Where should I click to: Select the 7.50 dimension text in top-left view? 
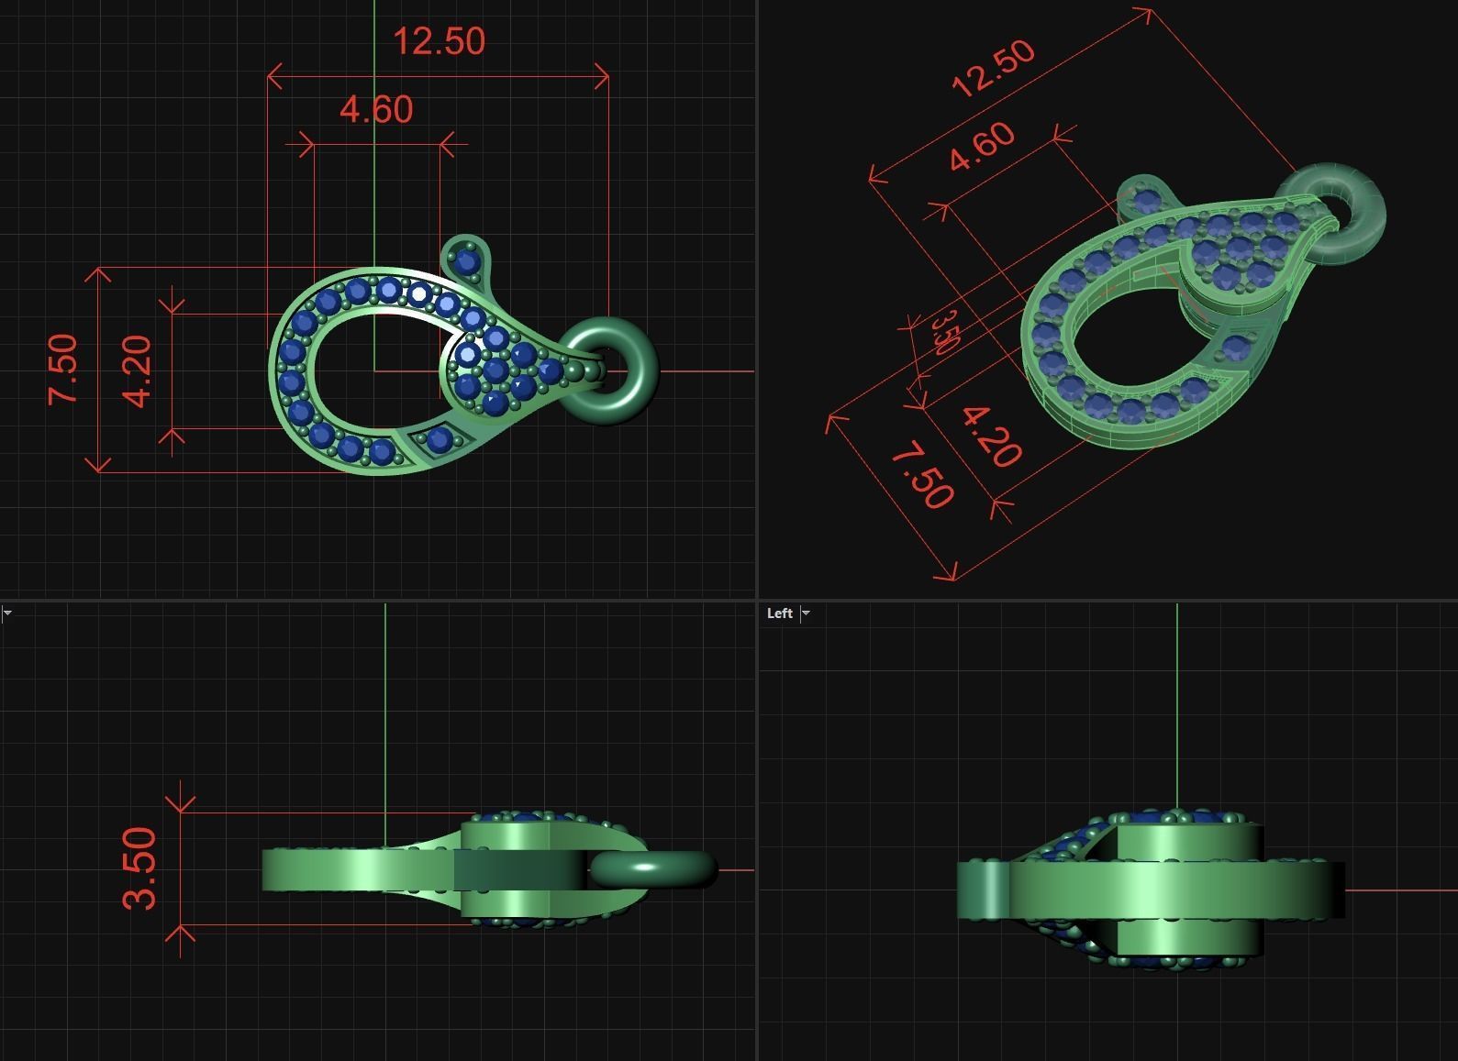click(63, 369)
